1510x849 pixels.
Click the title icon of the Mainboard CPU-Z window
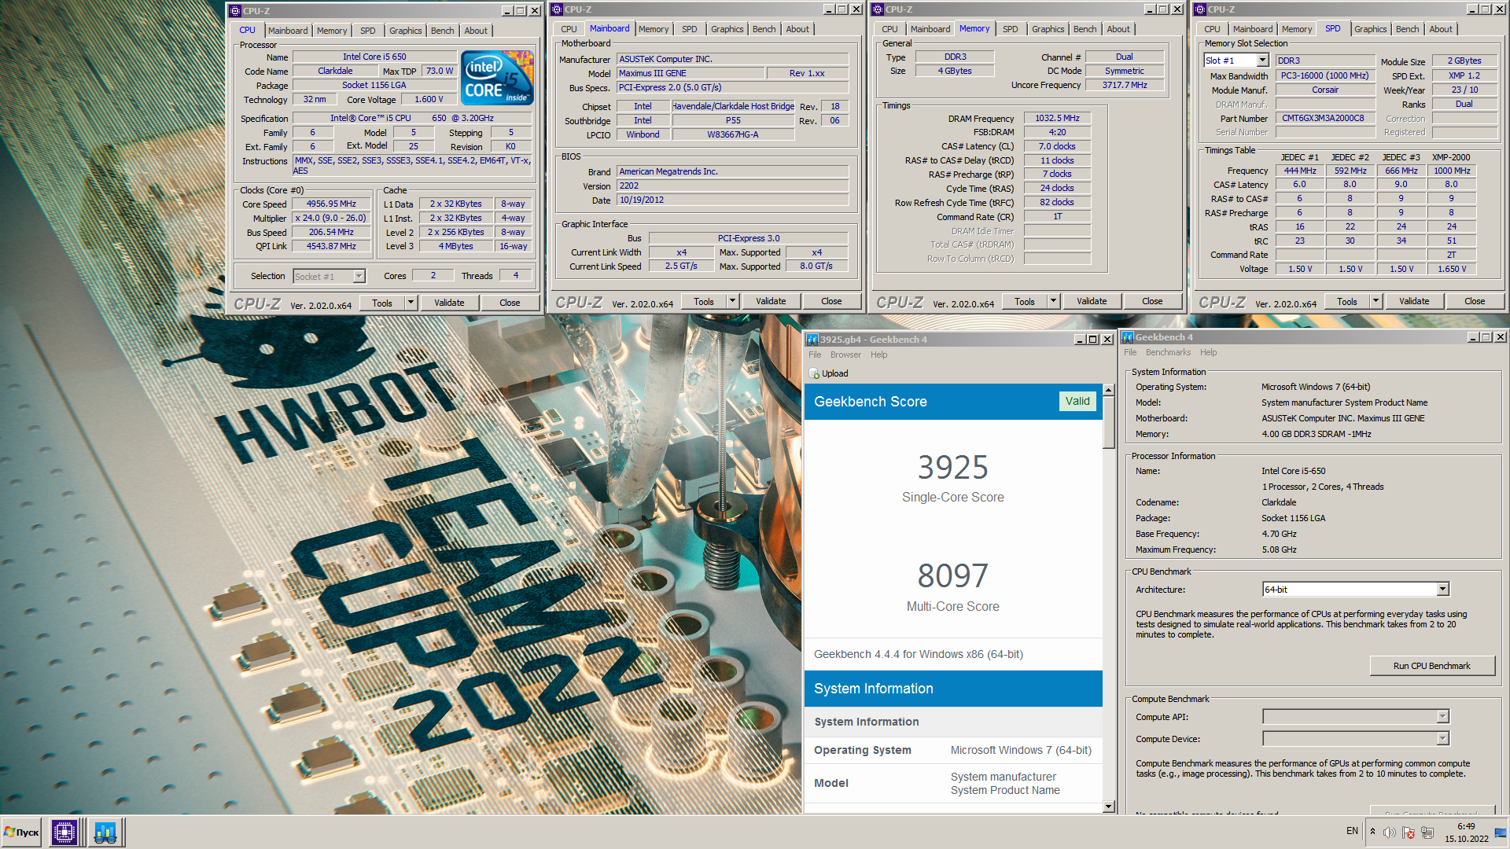(x=557, y=9)
